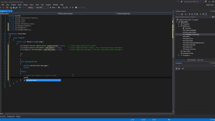Pin the Program.cs tab
215x121 pixels.
(x=9, y=11)
